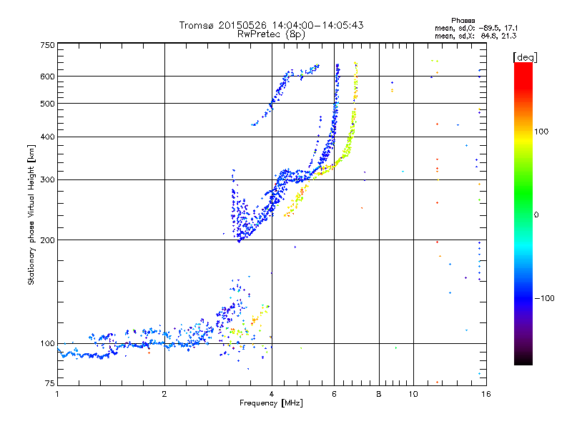Click the y-axis tick label '600'
Image resolution: width=572 pixels, height=429 pixels.
click(x=48, y=77)
